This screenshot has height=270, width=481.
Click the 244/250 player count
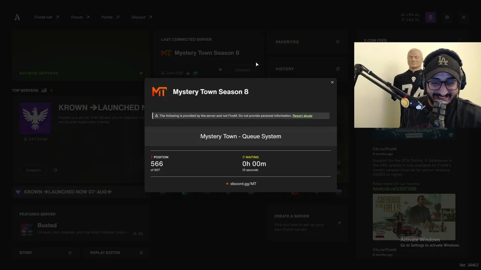click(172, 73)
